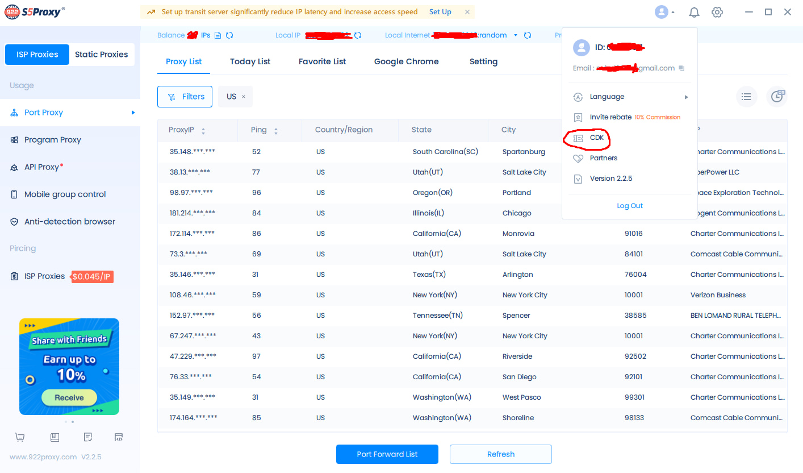Open the Local Internet dropdown arrow
Viewport: 803px width, 473px height.
pos(516,35)
